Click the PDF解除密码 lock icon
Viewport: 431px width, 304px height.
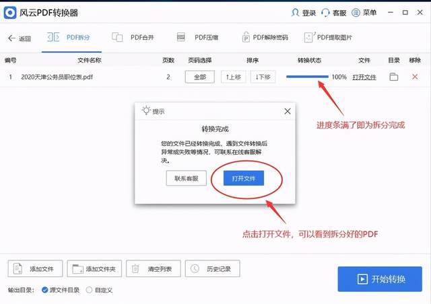click(246, 37)
